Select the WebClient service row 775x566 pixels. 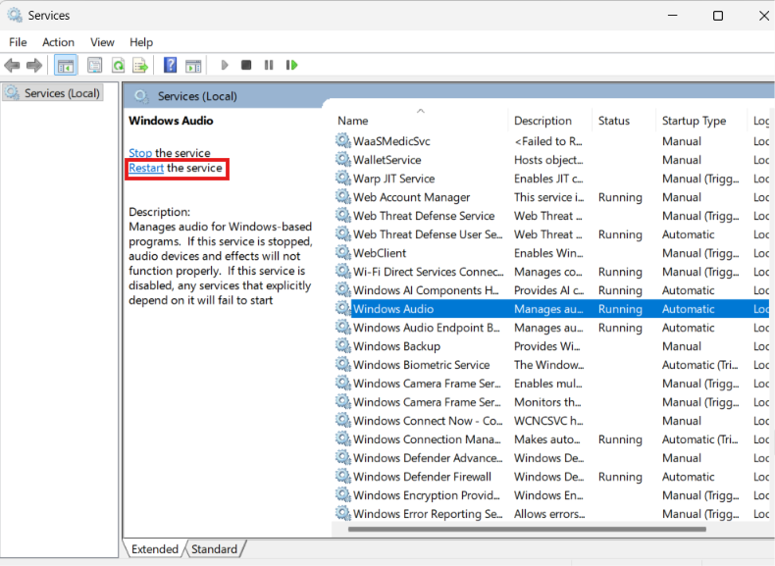551,253
